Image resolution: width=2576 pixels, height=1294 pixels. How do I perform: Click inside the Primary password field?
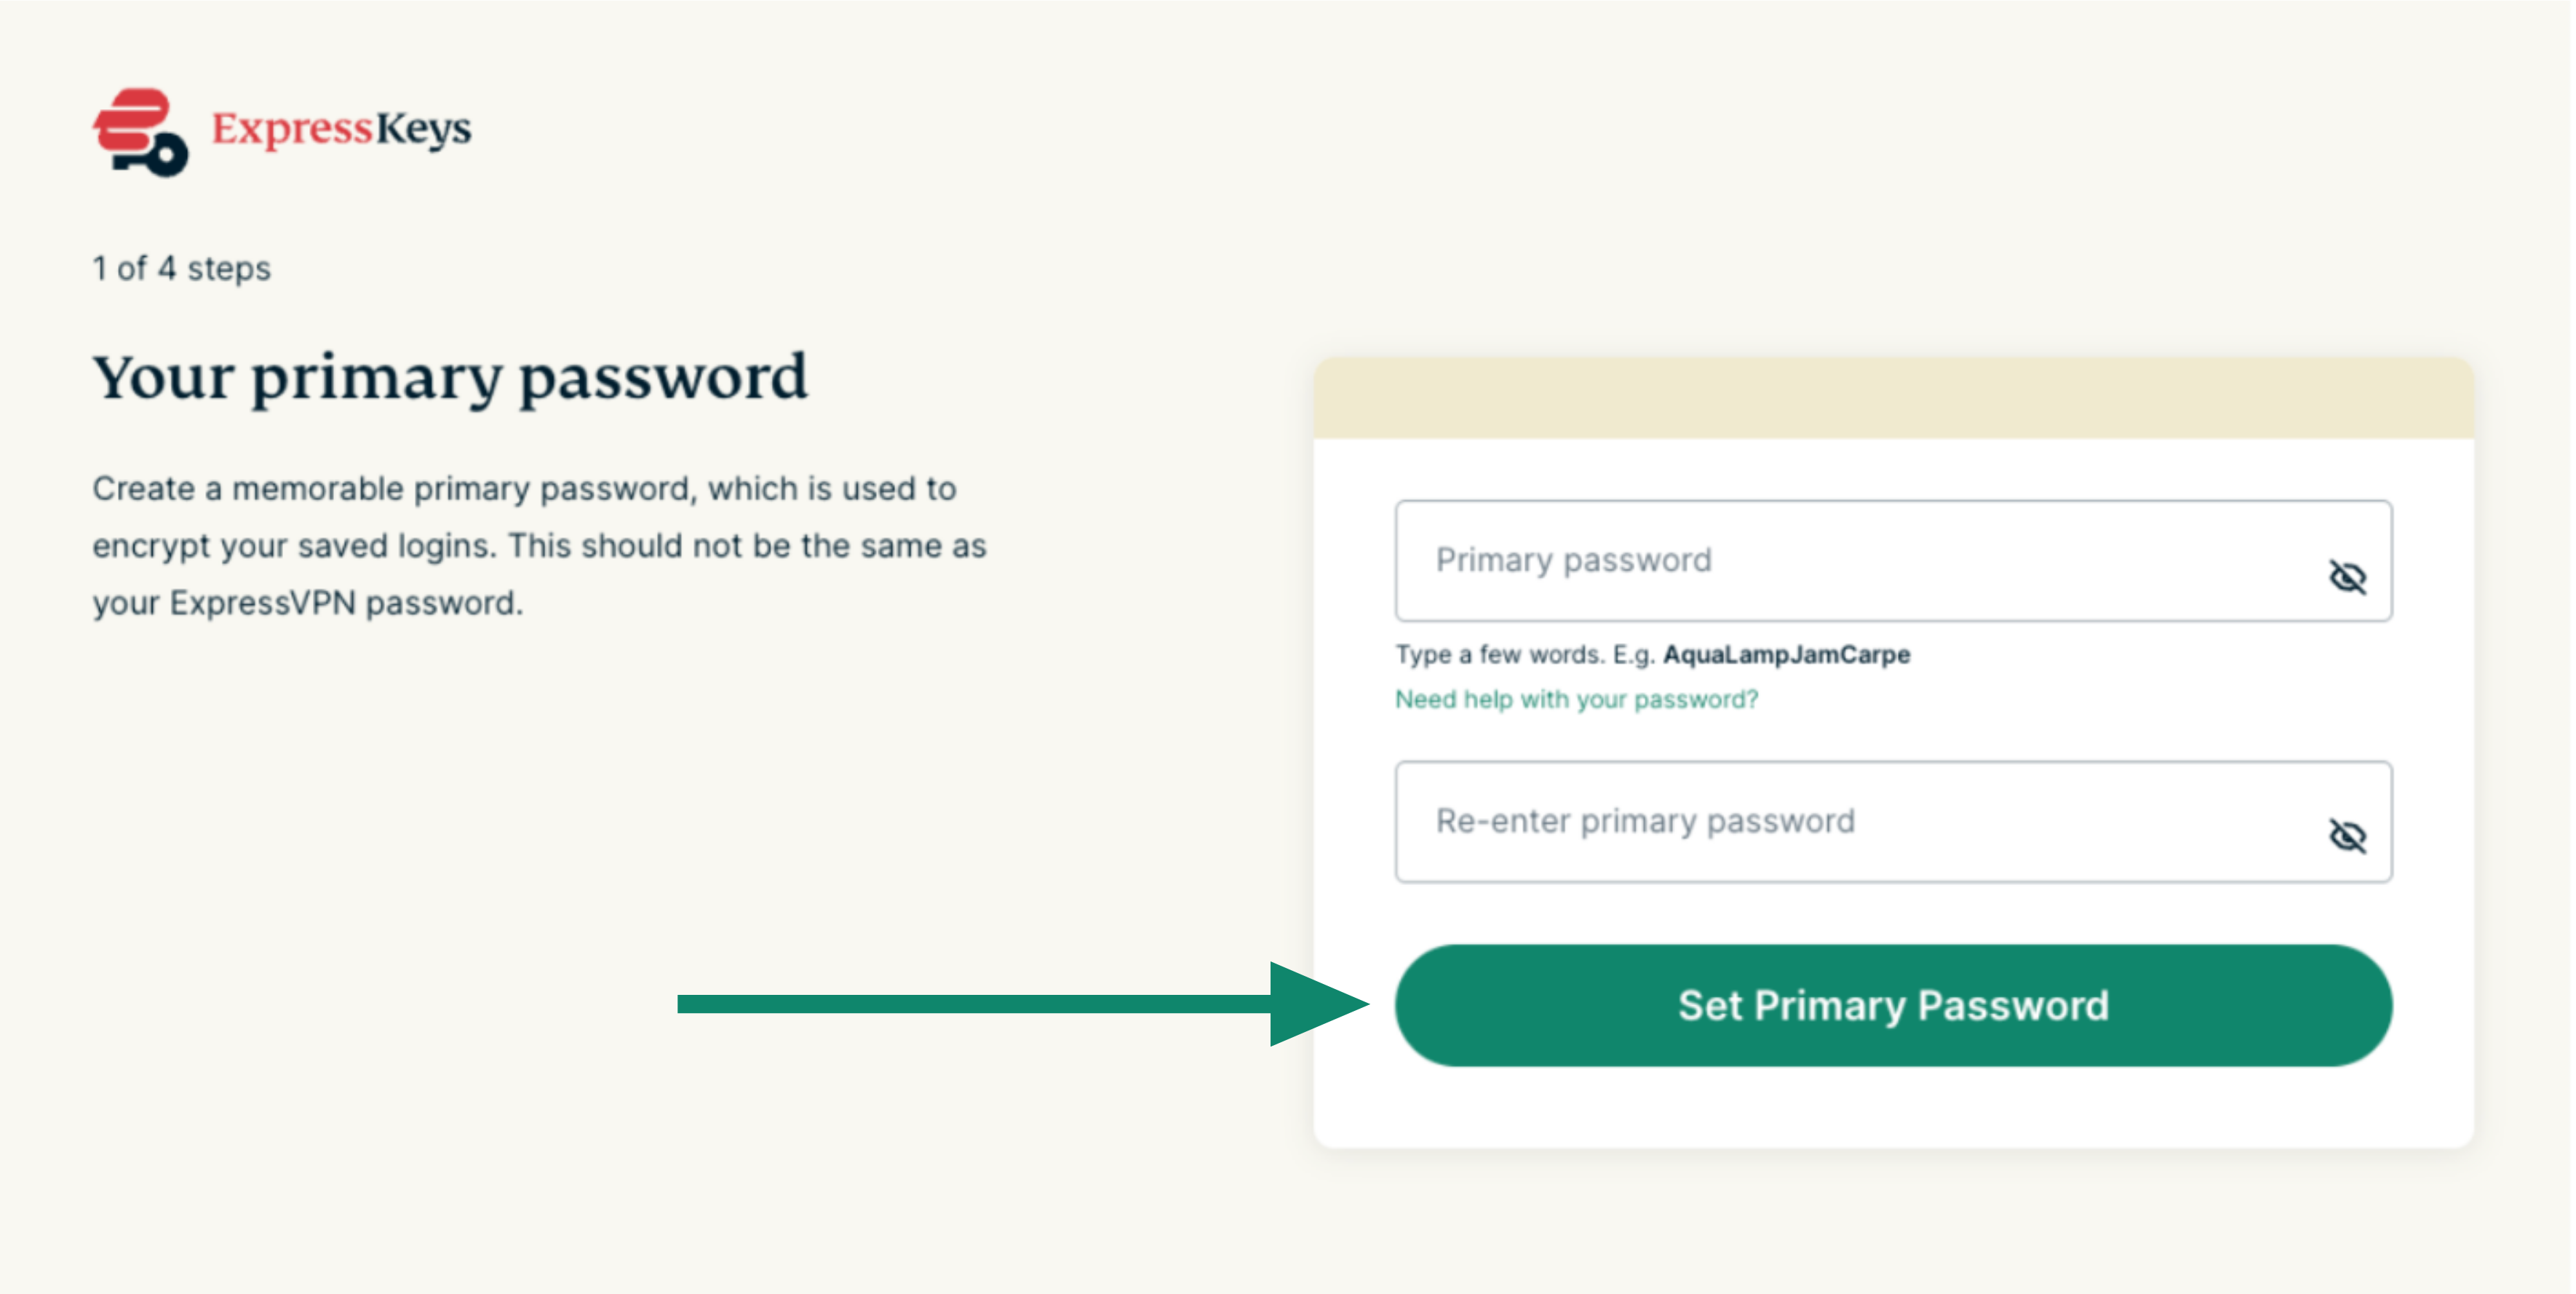(x=1850, y=561)
